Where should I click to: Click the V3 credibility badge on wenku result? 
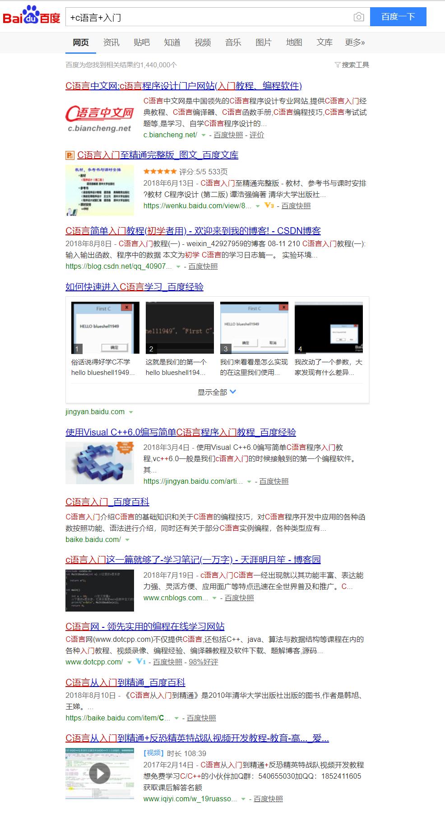click(x=269, y=206)
